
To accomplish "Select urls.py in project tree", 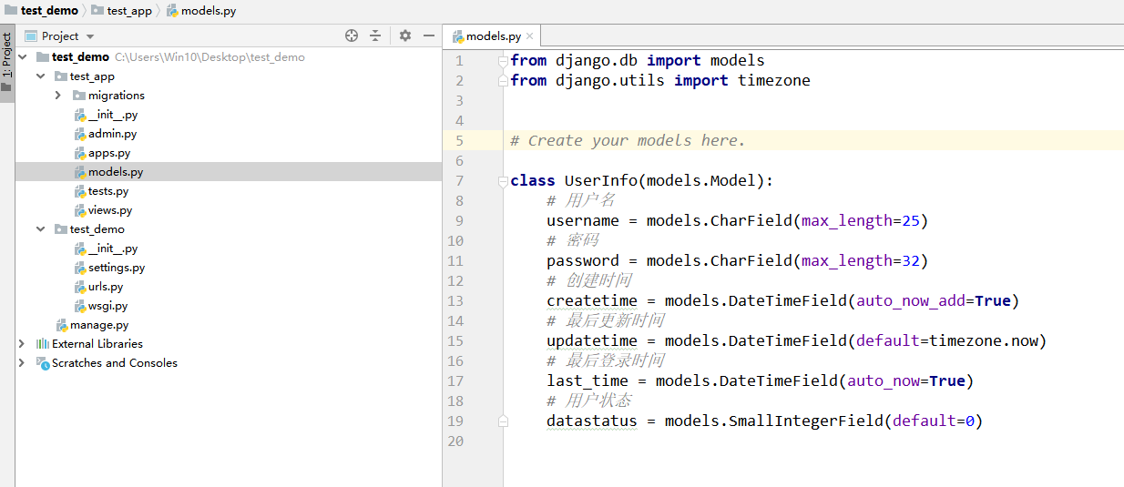I will point(106,287).
